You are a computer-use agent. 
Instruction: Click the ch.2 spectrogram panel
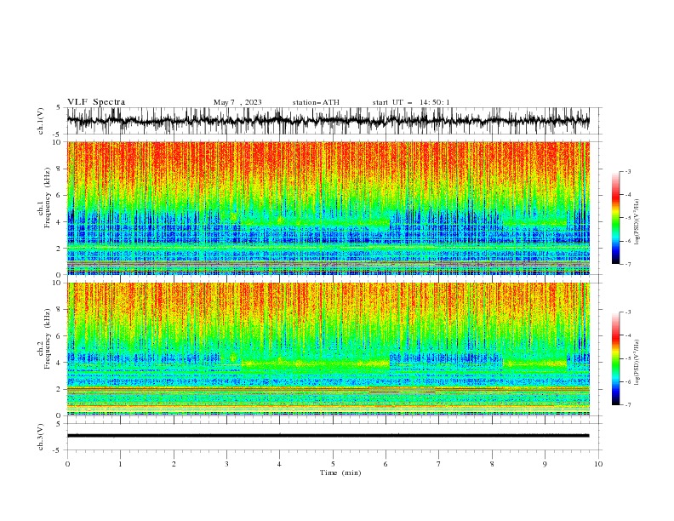pyautogui.click(x=328, y=349)
